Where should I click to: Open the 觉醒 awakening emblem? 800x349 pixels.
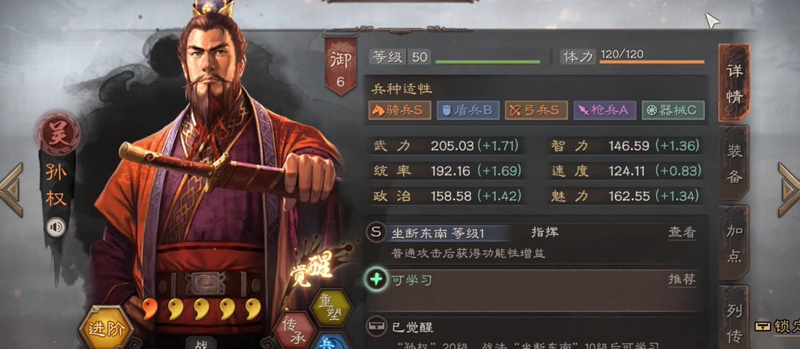(x=312, y=266)
